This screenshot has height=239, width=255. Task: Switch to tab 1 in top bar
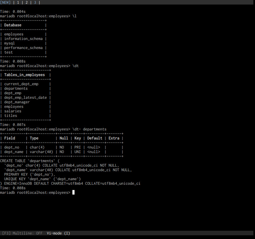coord(18,2)
